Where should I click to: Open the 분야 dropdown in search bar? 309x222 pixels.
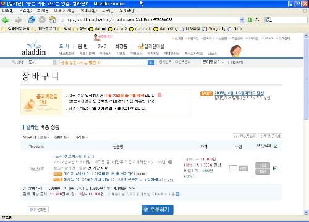pos(213,62)
